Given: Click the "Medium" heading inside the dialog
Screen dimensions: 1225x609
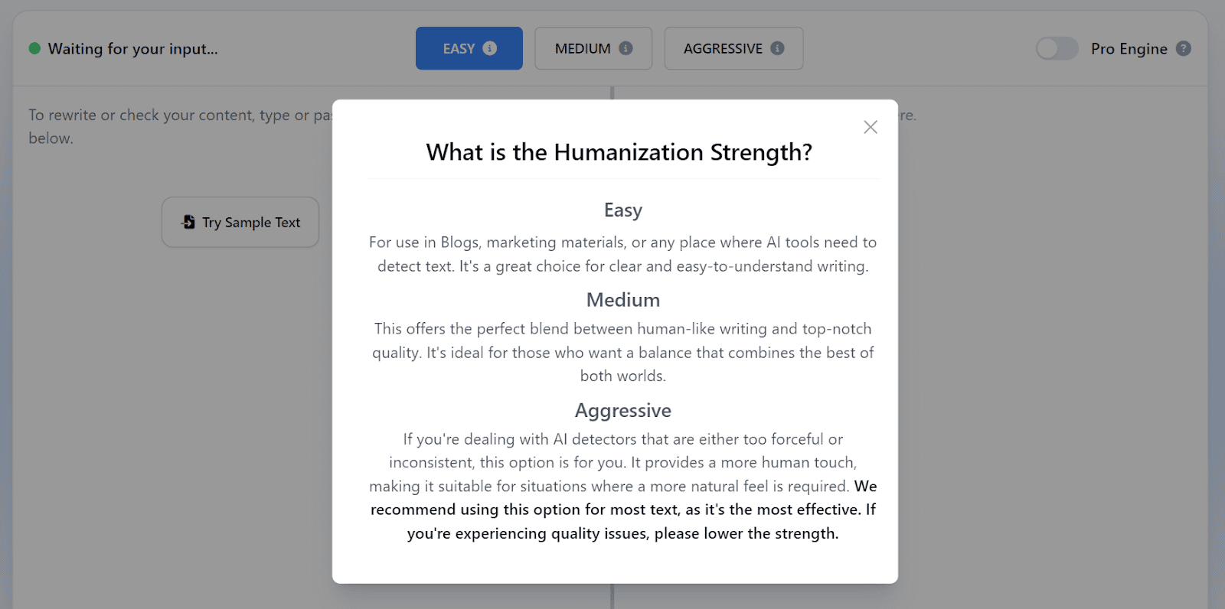Looking at the screenshot, I should point(622,300).
